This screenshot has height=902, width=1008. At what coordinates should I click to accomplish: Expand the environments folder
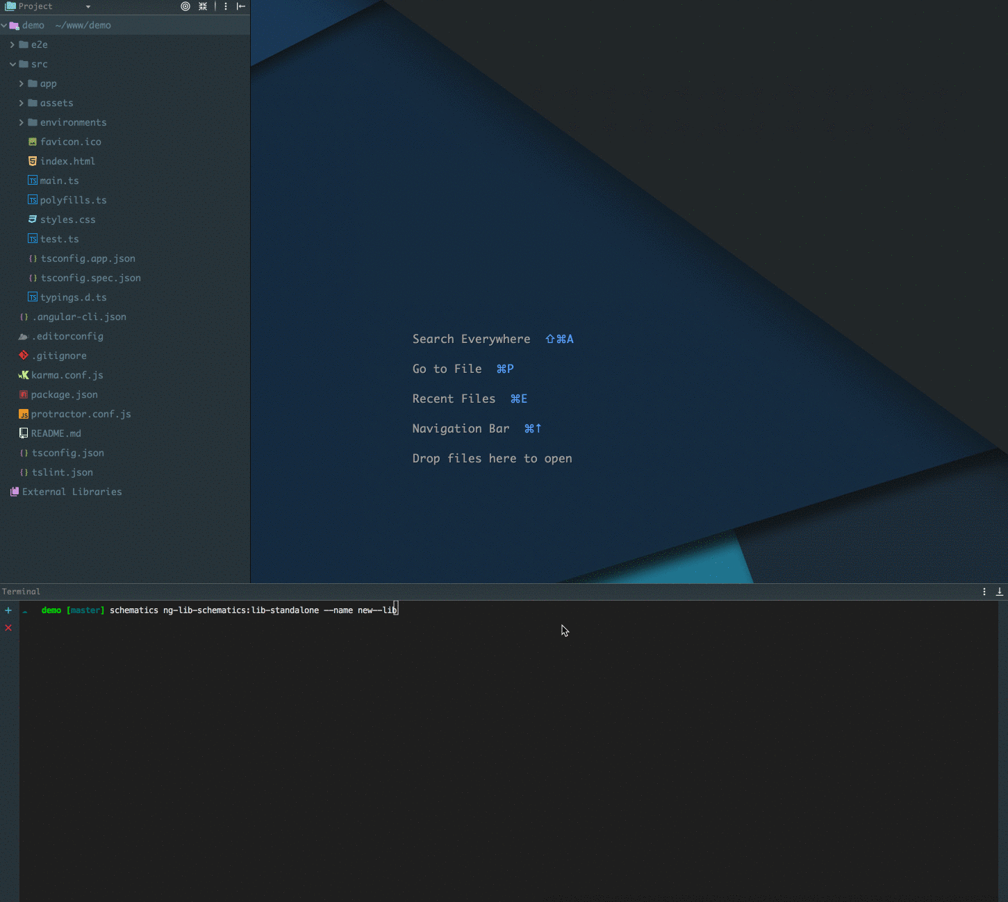22,122
